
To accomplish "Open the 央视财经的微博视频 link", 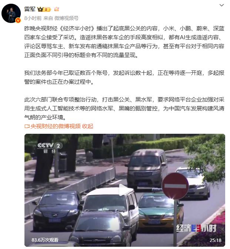I will pyautogui.click(x=56, y=126).
